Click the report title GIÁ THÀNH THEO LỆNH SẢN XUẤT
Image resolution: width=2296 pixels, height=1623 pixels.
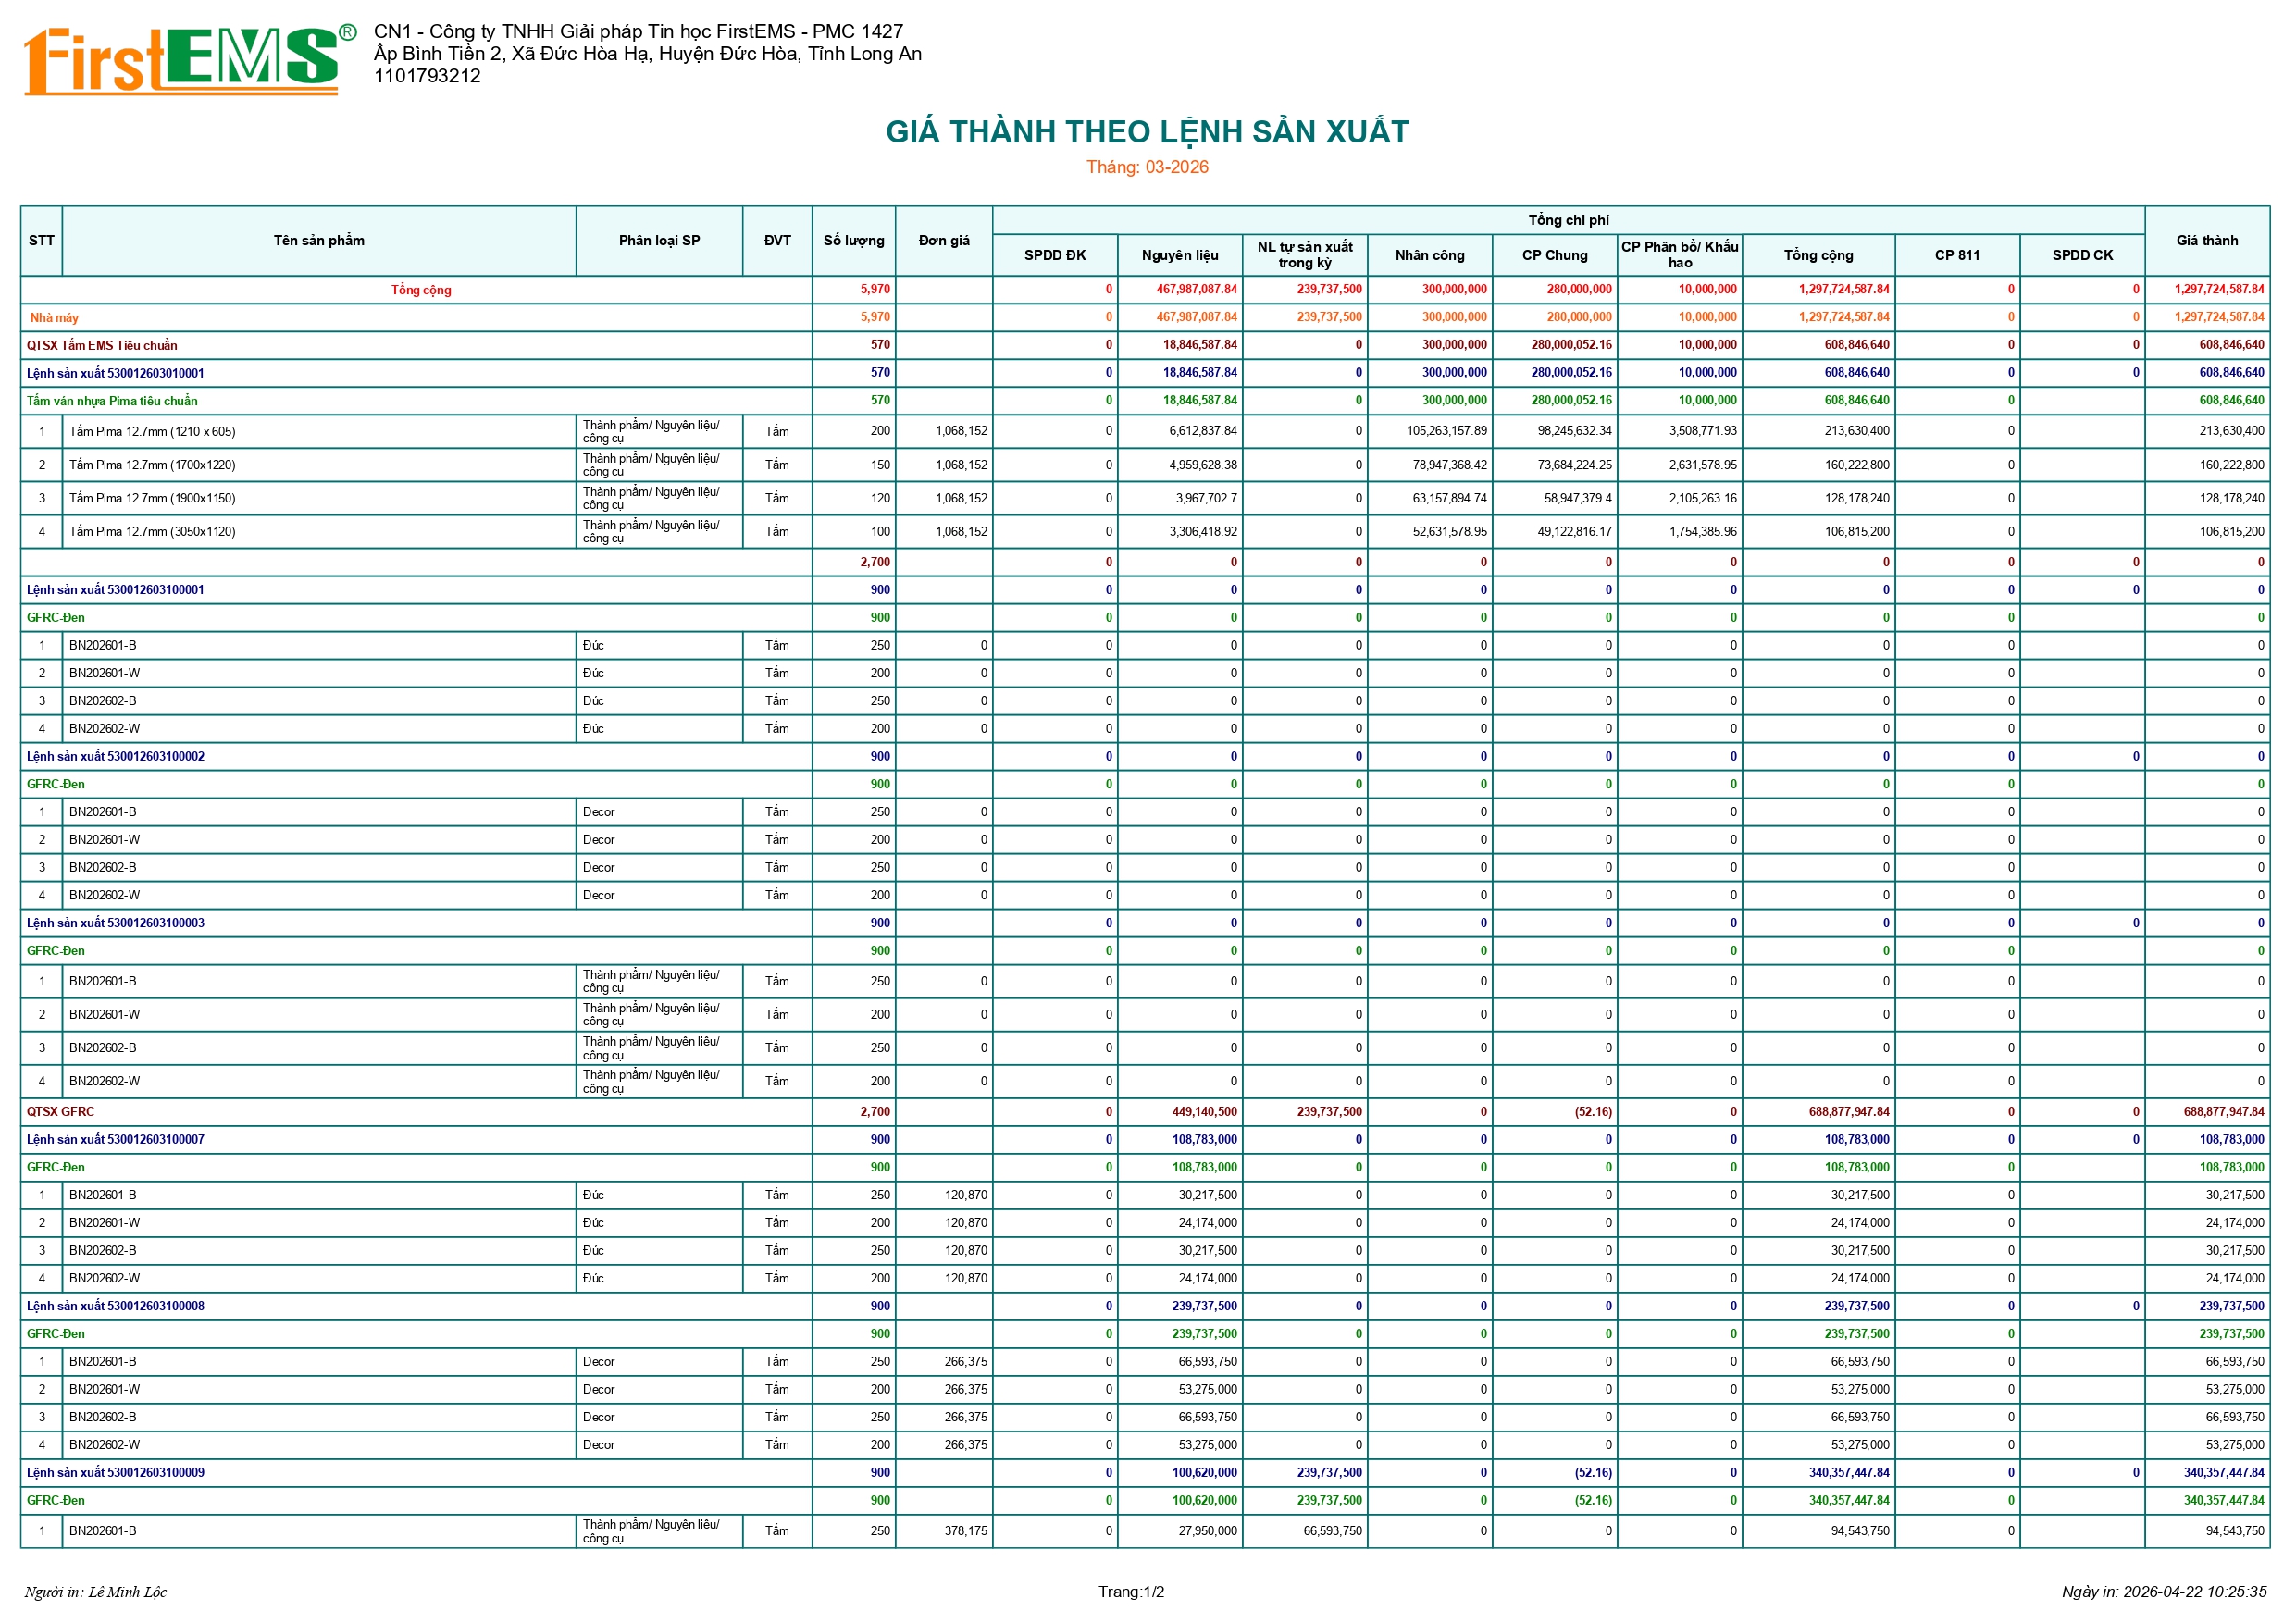click(1147, 132)
